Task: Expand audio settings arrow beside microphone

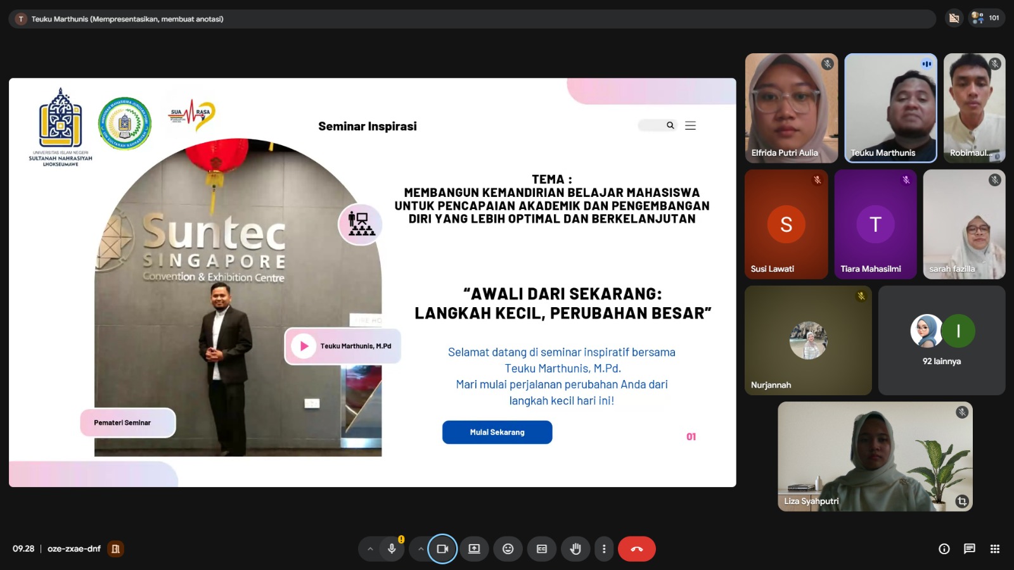Action: tap(370, 549)
